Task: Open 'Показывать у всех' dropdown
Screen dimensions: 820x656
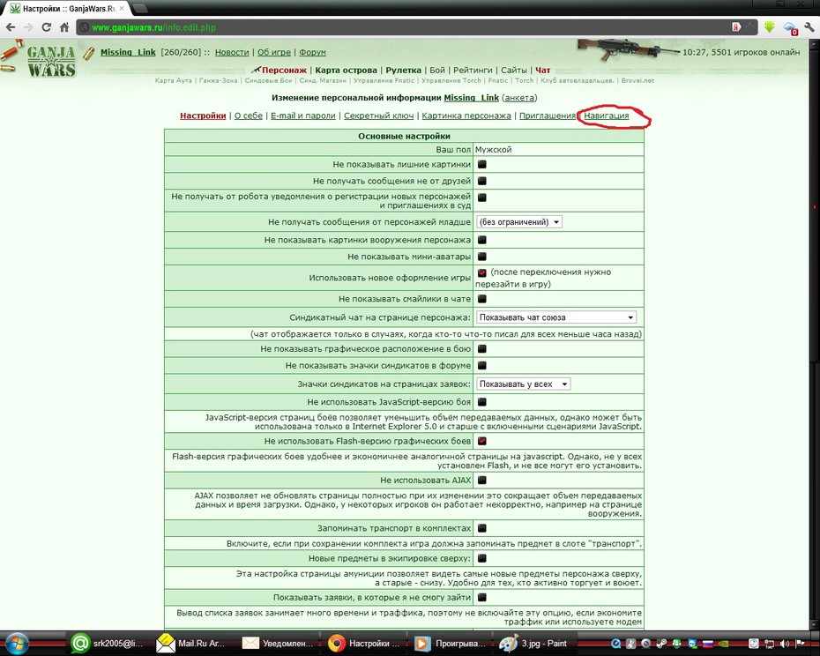Action: click(523, 384)
